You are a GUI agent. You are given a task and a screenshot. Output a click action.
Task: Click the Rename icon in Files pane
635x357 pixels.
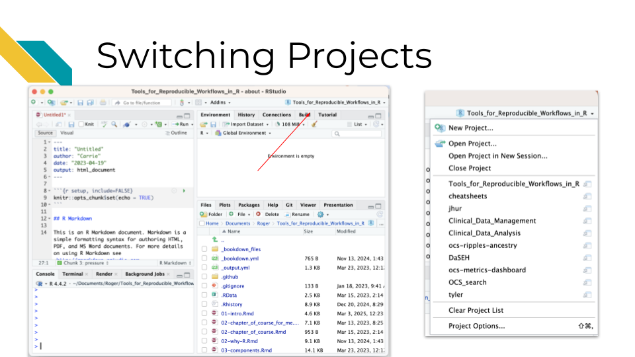coord(287,214)
